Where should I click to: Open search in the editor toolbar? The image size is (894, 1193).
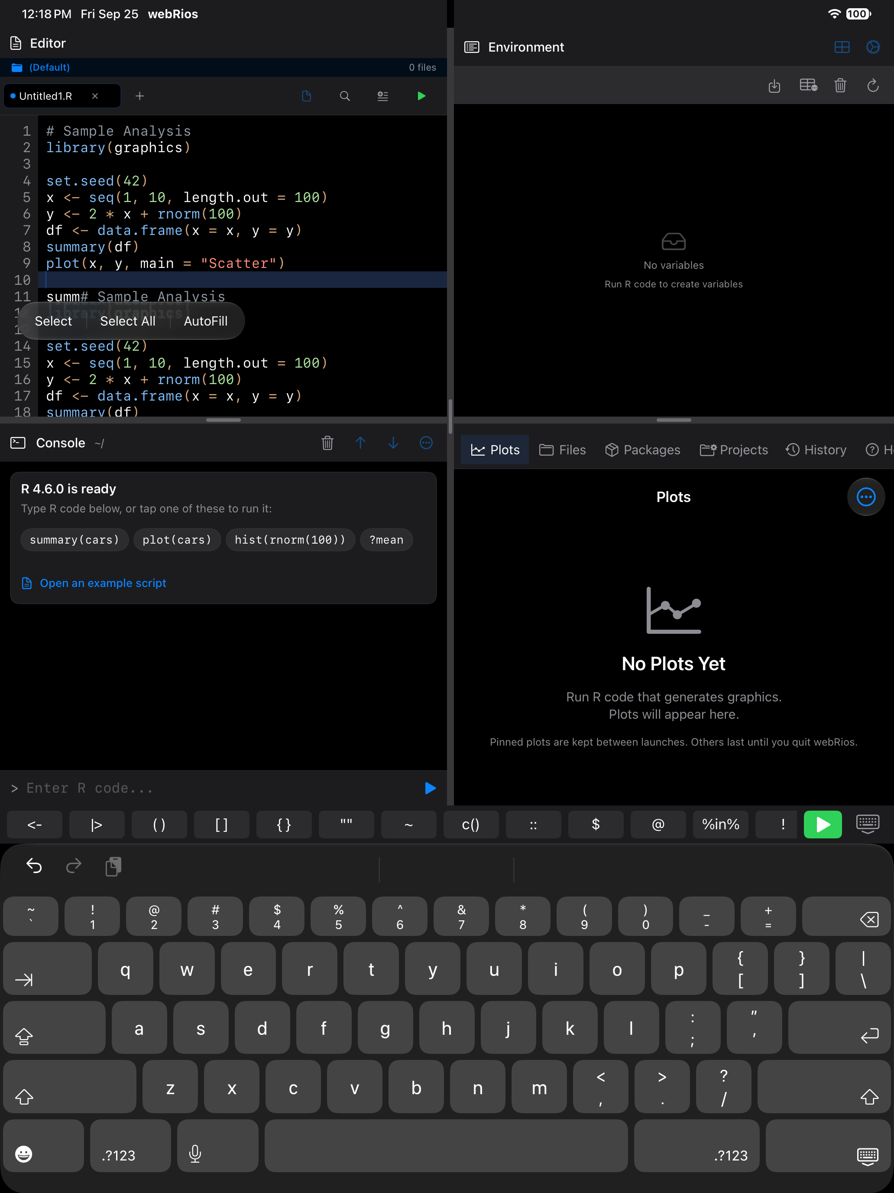(x=345, y=96)
